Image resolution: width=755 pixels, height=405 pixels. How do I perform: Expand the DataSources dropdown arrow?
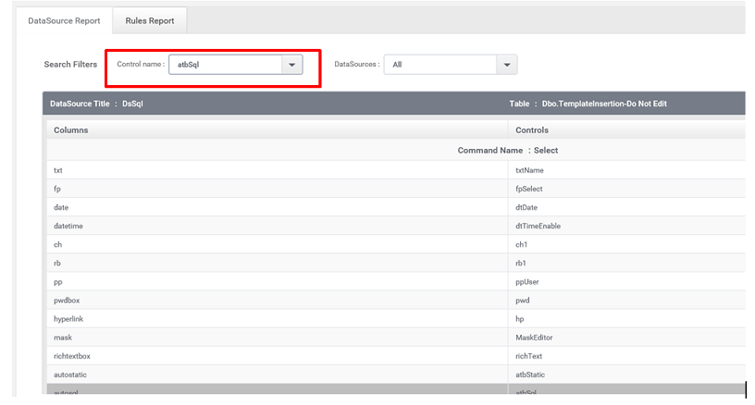pyautogui.click(x=506, y=65)
